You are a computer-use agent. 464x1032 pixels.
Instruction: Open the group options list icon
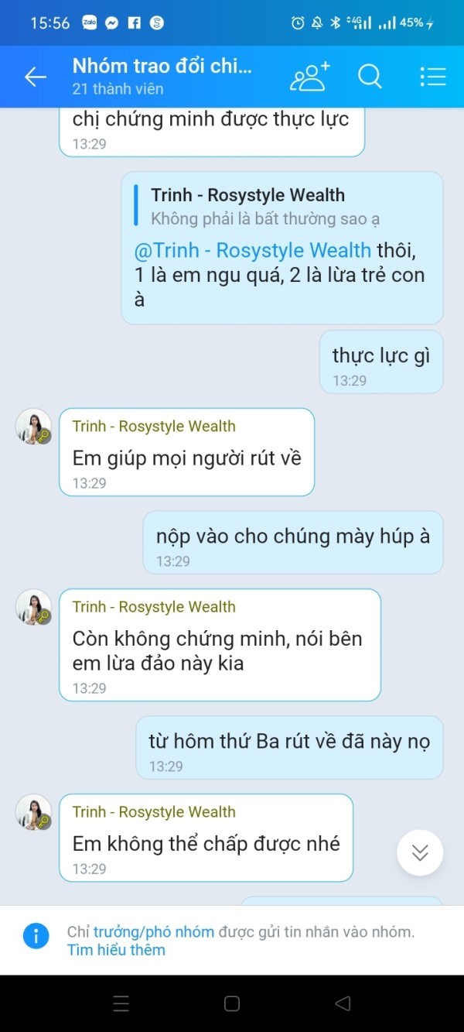click(x=433, y=77)
